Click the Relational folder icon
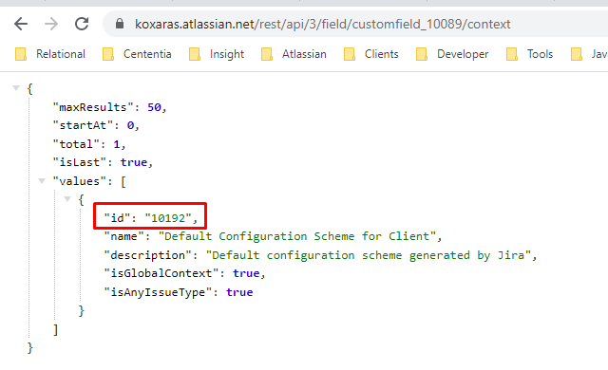Viewport: 608px width, 370px height. pos(21,54)
